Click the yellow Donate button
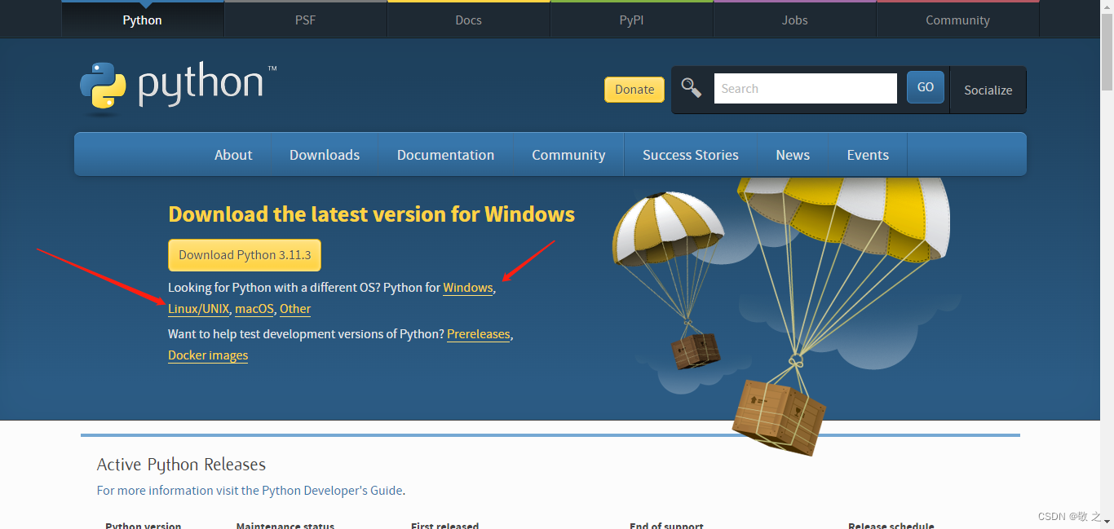 click(634, 90)
